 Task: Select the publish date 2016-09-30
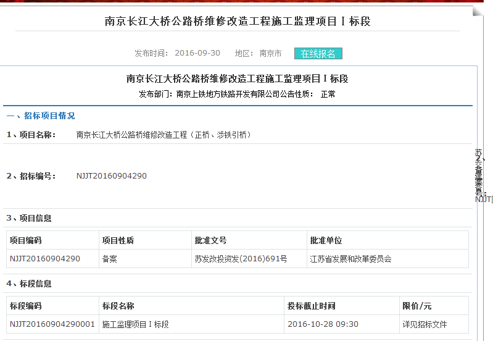[x=197, y=53]
